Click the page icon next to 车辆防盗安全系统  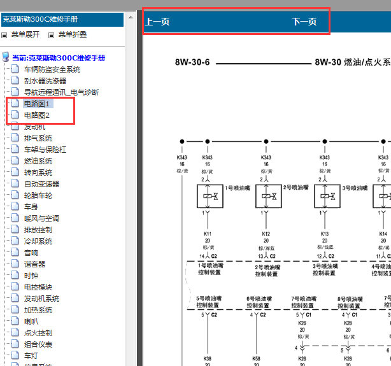tap(15, 69)
